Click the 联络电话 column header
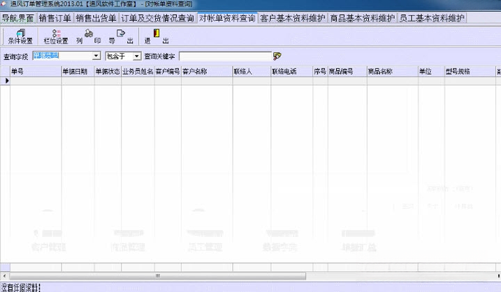The width and height of the screenshot is (501, 292). coord(291,71)
